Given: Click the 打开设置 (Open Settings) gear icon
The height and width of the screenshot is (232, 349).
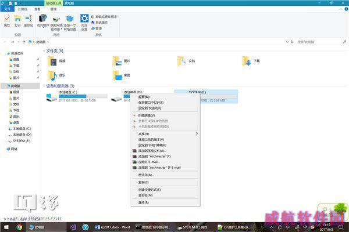Looking at the screenshot, I should click(84, 22).
